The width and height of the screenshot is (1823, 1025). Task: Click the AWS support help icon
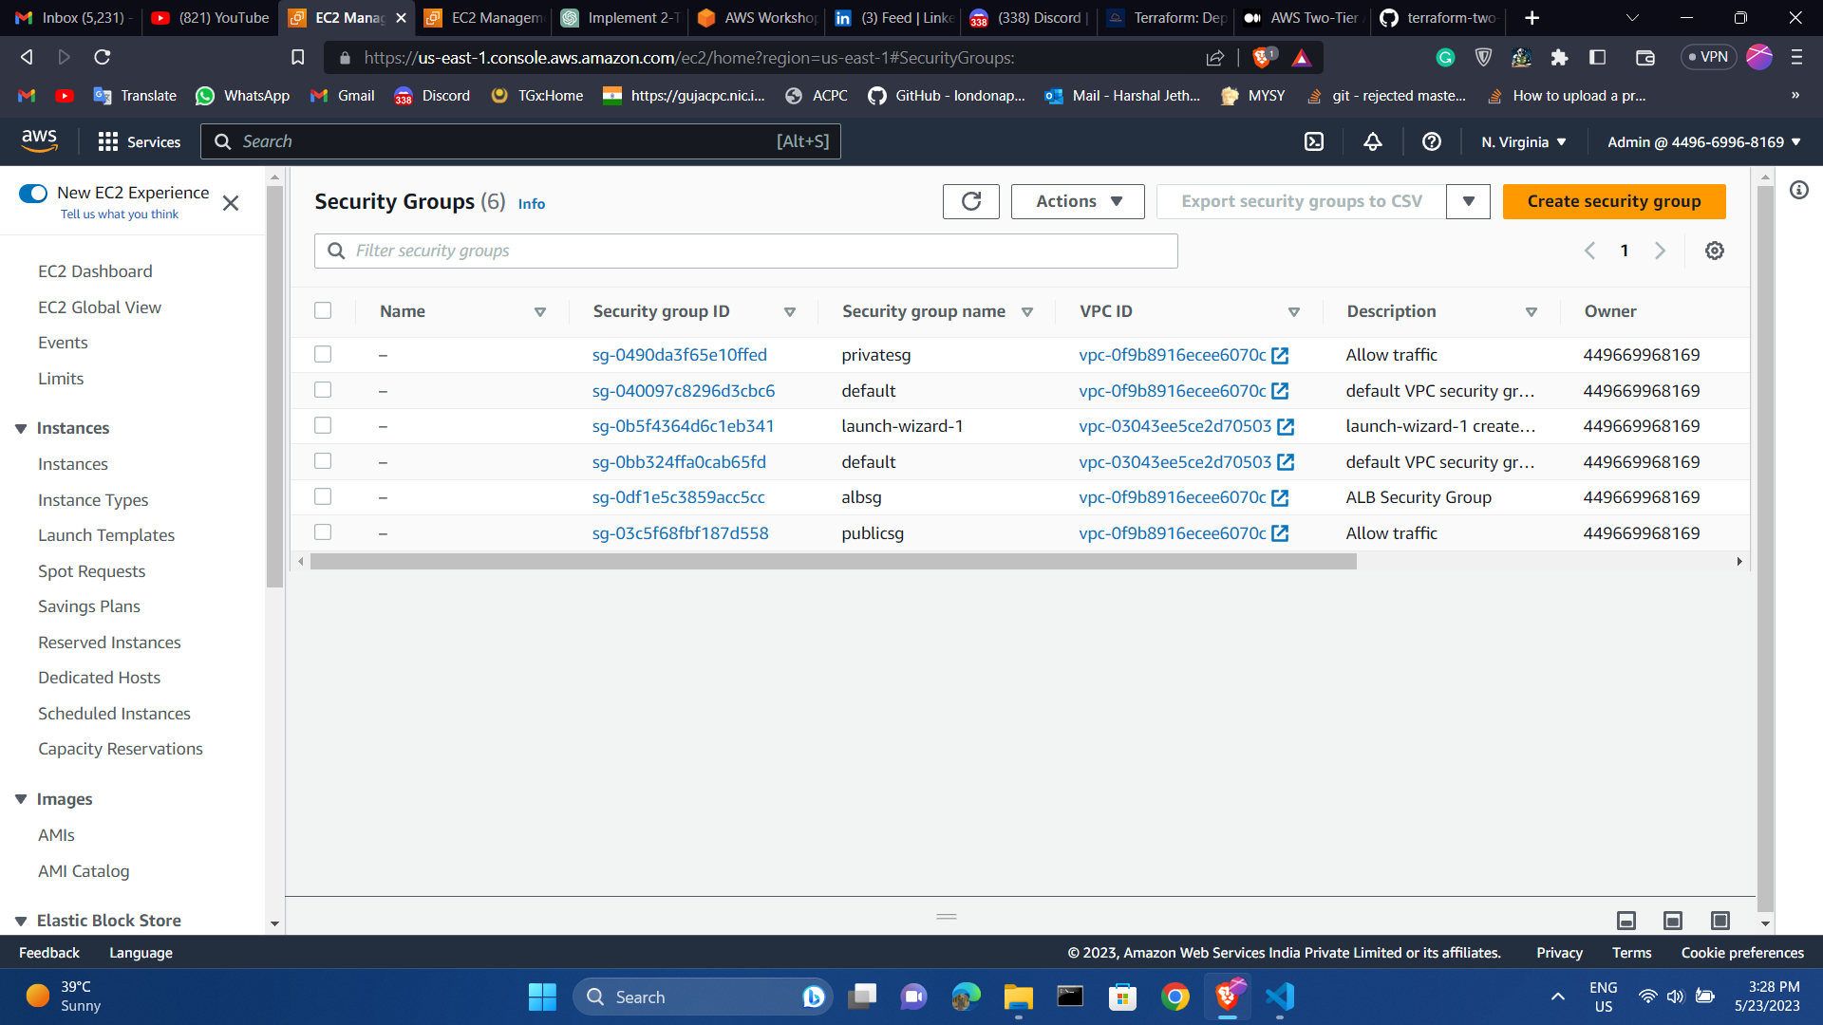[x=1432, y=142]
